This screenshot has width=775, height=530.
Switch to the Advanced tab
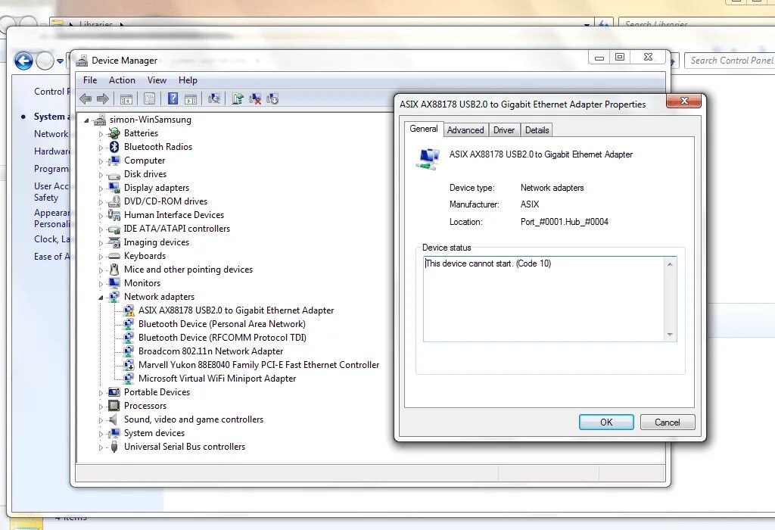click(465, 130)
